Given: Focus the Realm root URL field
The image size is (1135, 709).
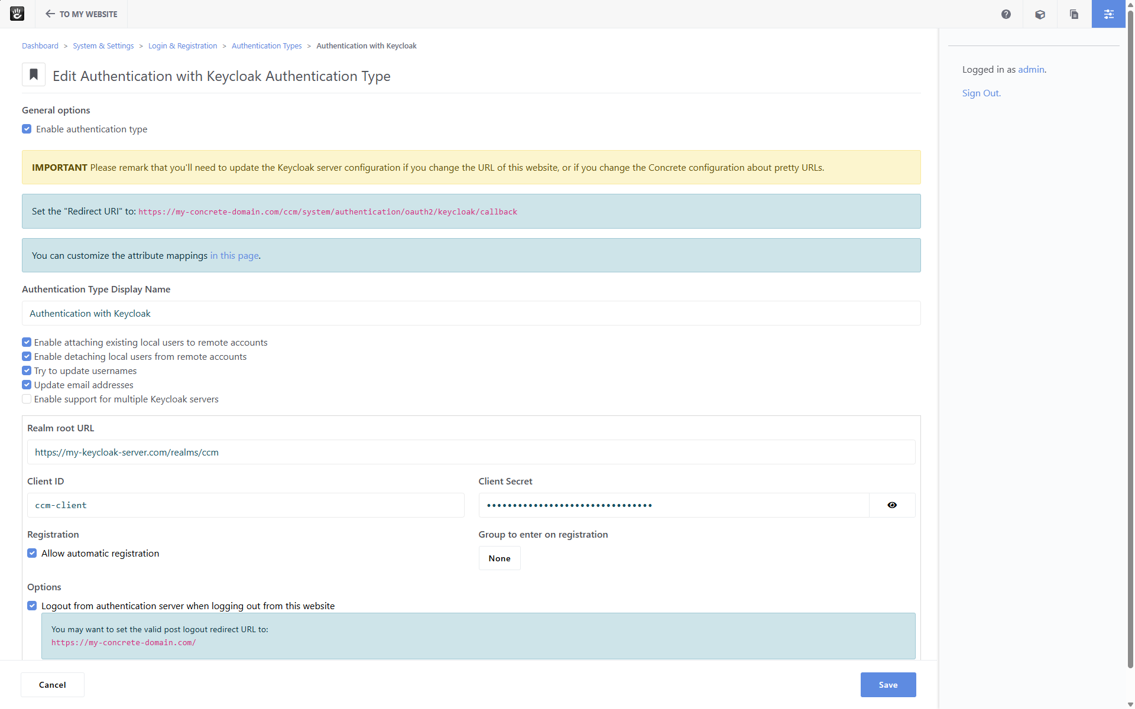Looking at the screenshot, I should (x=471, y=453).
